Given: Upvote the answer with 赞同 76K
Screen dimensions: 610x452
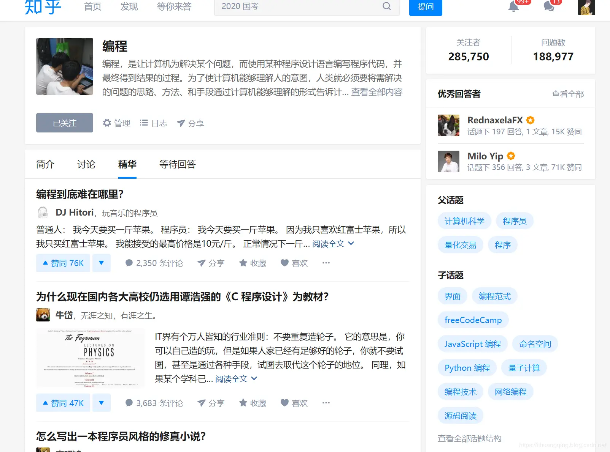Looking at the screenshot, I should (x=63, y=263).
